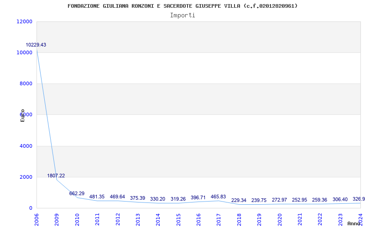Select the 259.36 data label
The height and width of the screenshot is (228, 365).
pyautogui.click(x=320, y=200)
